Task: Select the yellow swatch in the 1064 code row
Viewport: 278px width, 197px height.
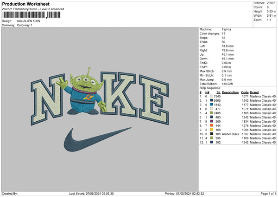Action: click(212, 130)
